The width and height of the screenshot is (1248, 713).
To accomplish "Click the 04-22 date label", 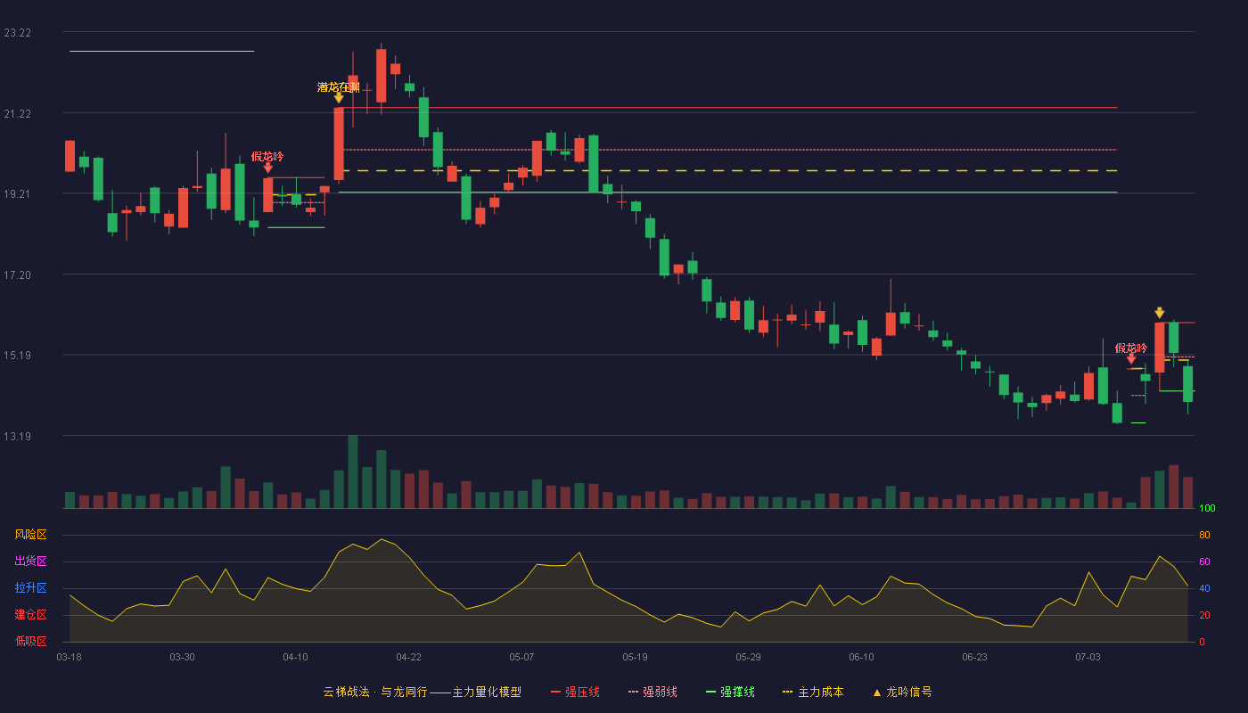I will (x=408, y=657).
